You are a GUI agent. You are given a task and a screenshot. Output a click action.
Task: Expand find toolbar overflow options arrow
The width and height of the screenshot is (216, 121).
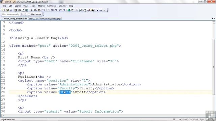(43, 14)
